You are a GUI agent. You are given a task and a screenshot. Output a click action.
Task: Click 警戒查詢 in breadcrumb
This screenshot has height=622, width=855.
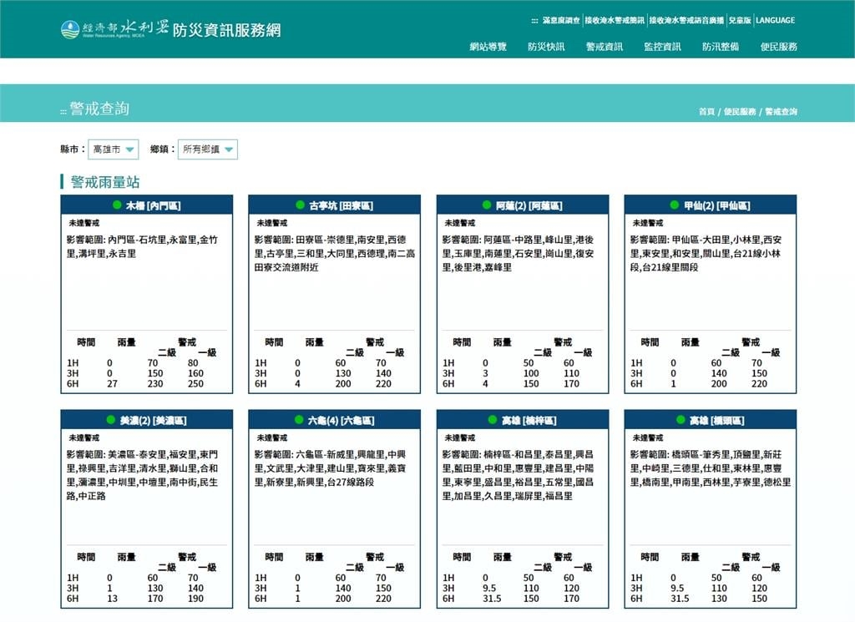[x=781, y=112]
